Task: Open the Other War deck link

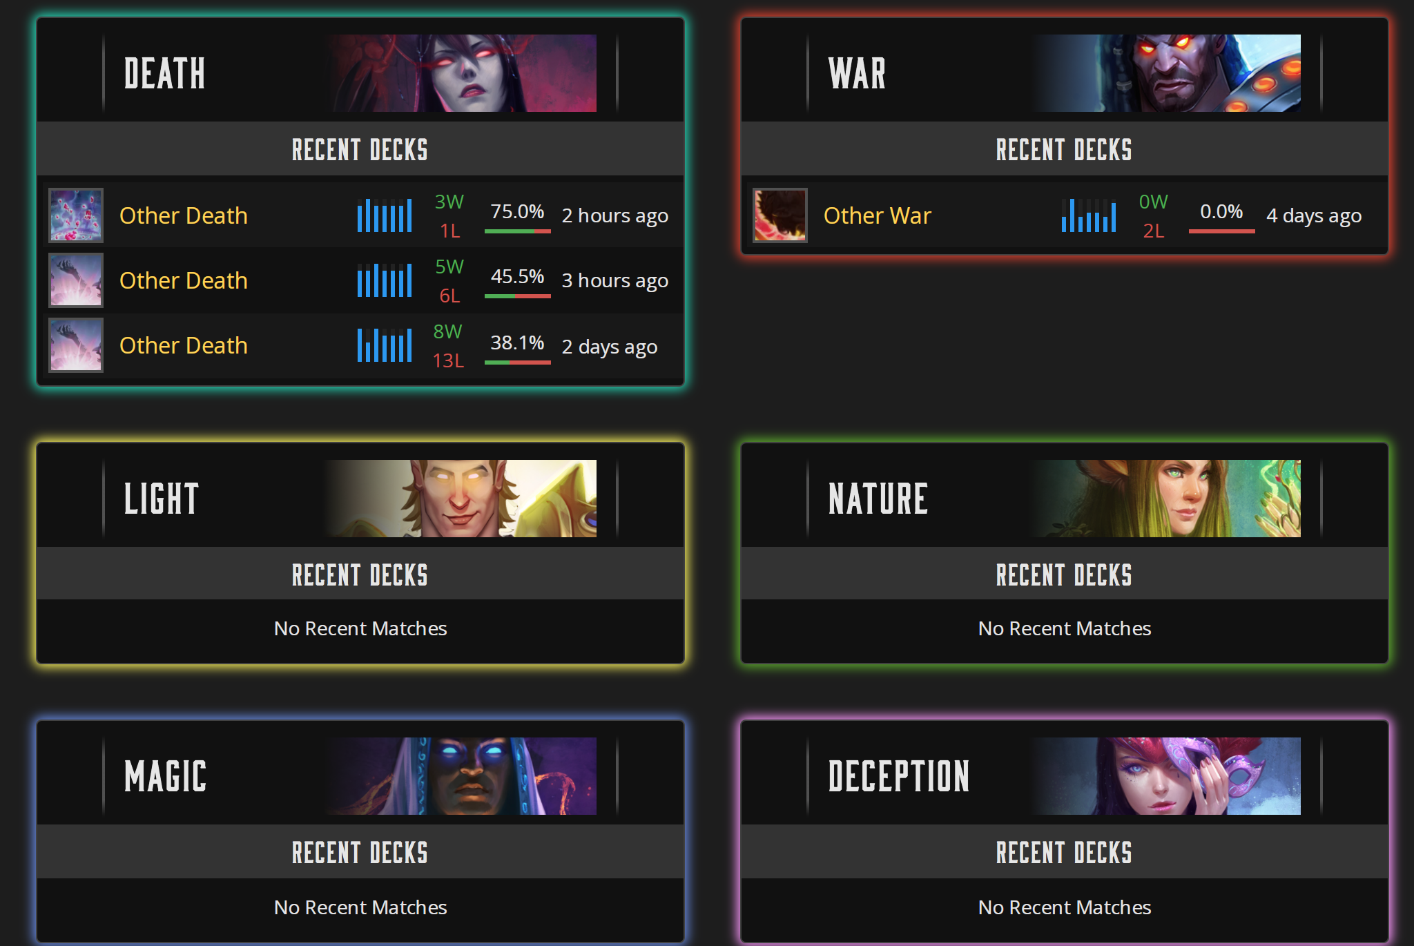Action: click(877, 215)
